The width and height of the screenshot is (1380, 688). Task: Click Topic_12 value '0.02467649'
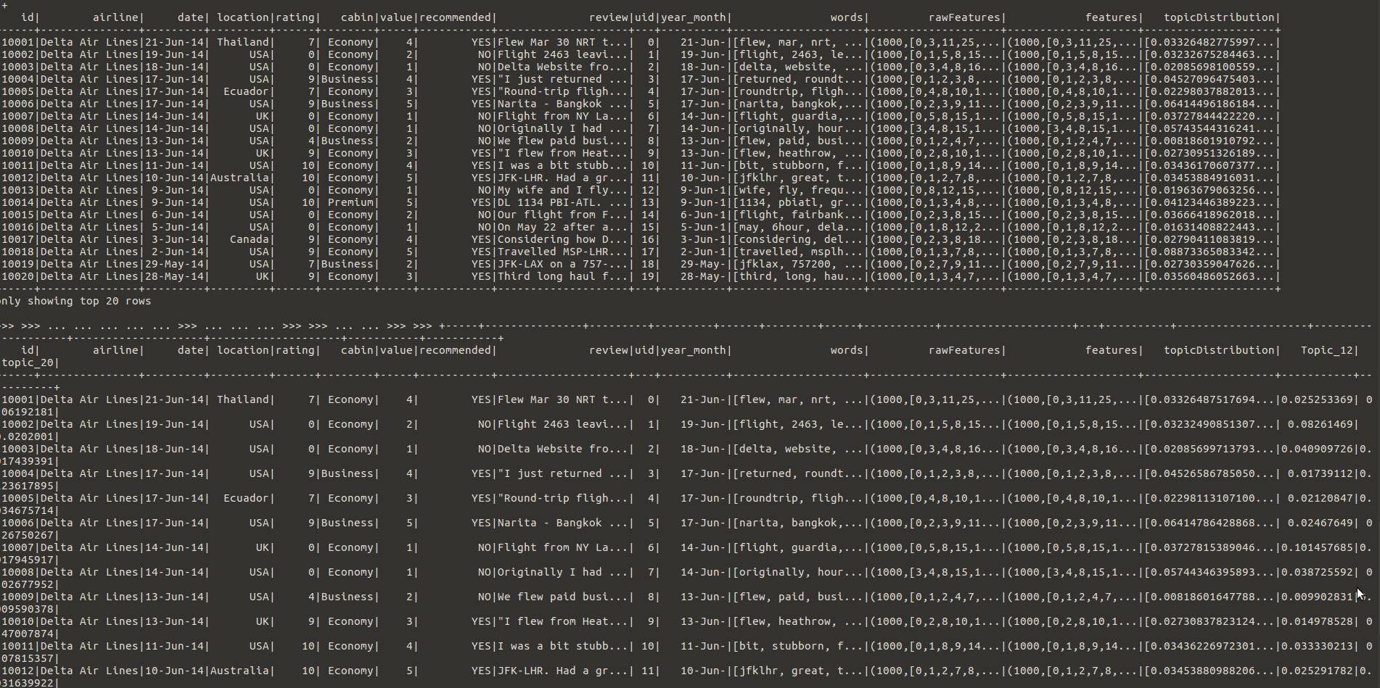[1321, 523]
